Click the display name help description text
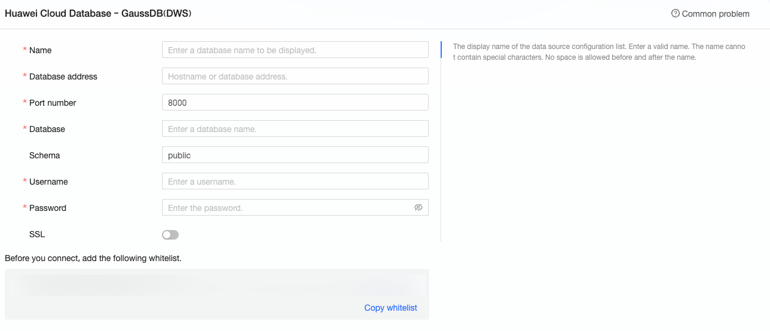Viewport: 770px width, 331px height. coord(599,52)
